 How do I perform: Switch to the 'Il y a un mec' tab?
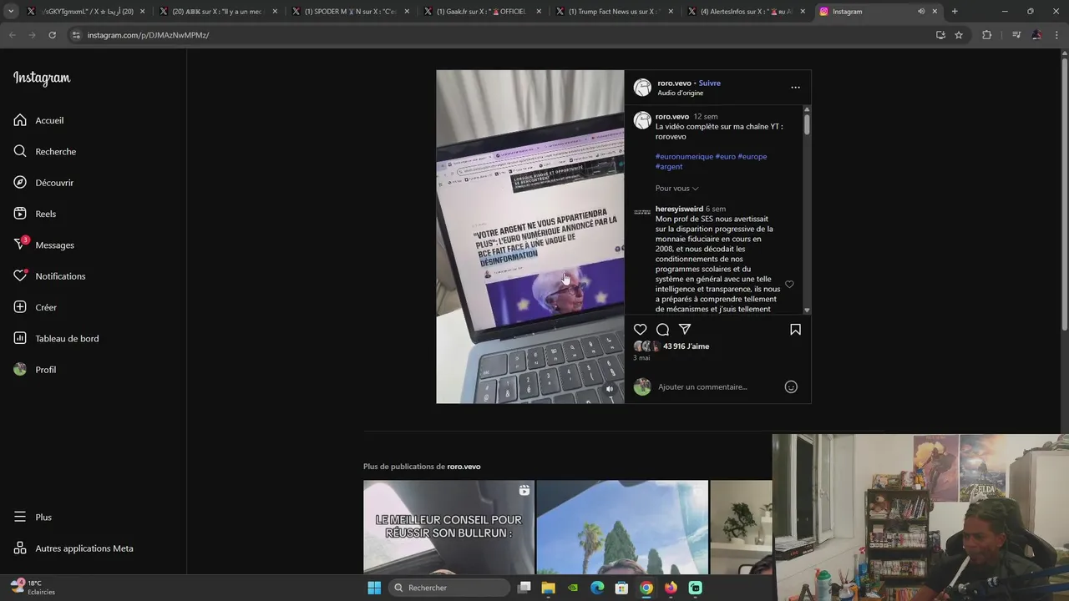pyautogui.click(x=218, y=12)
